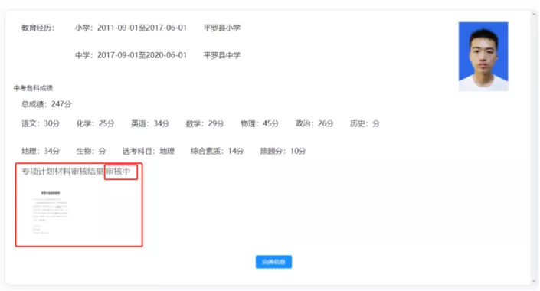The image size is (540, 291).
Task: Click the scrollbar up arrow
Action: [534, 15]
